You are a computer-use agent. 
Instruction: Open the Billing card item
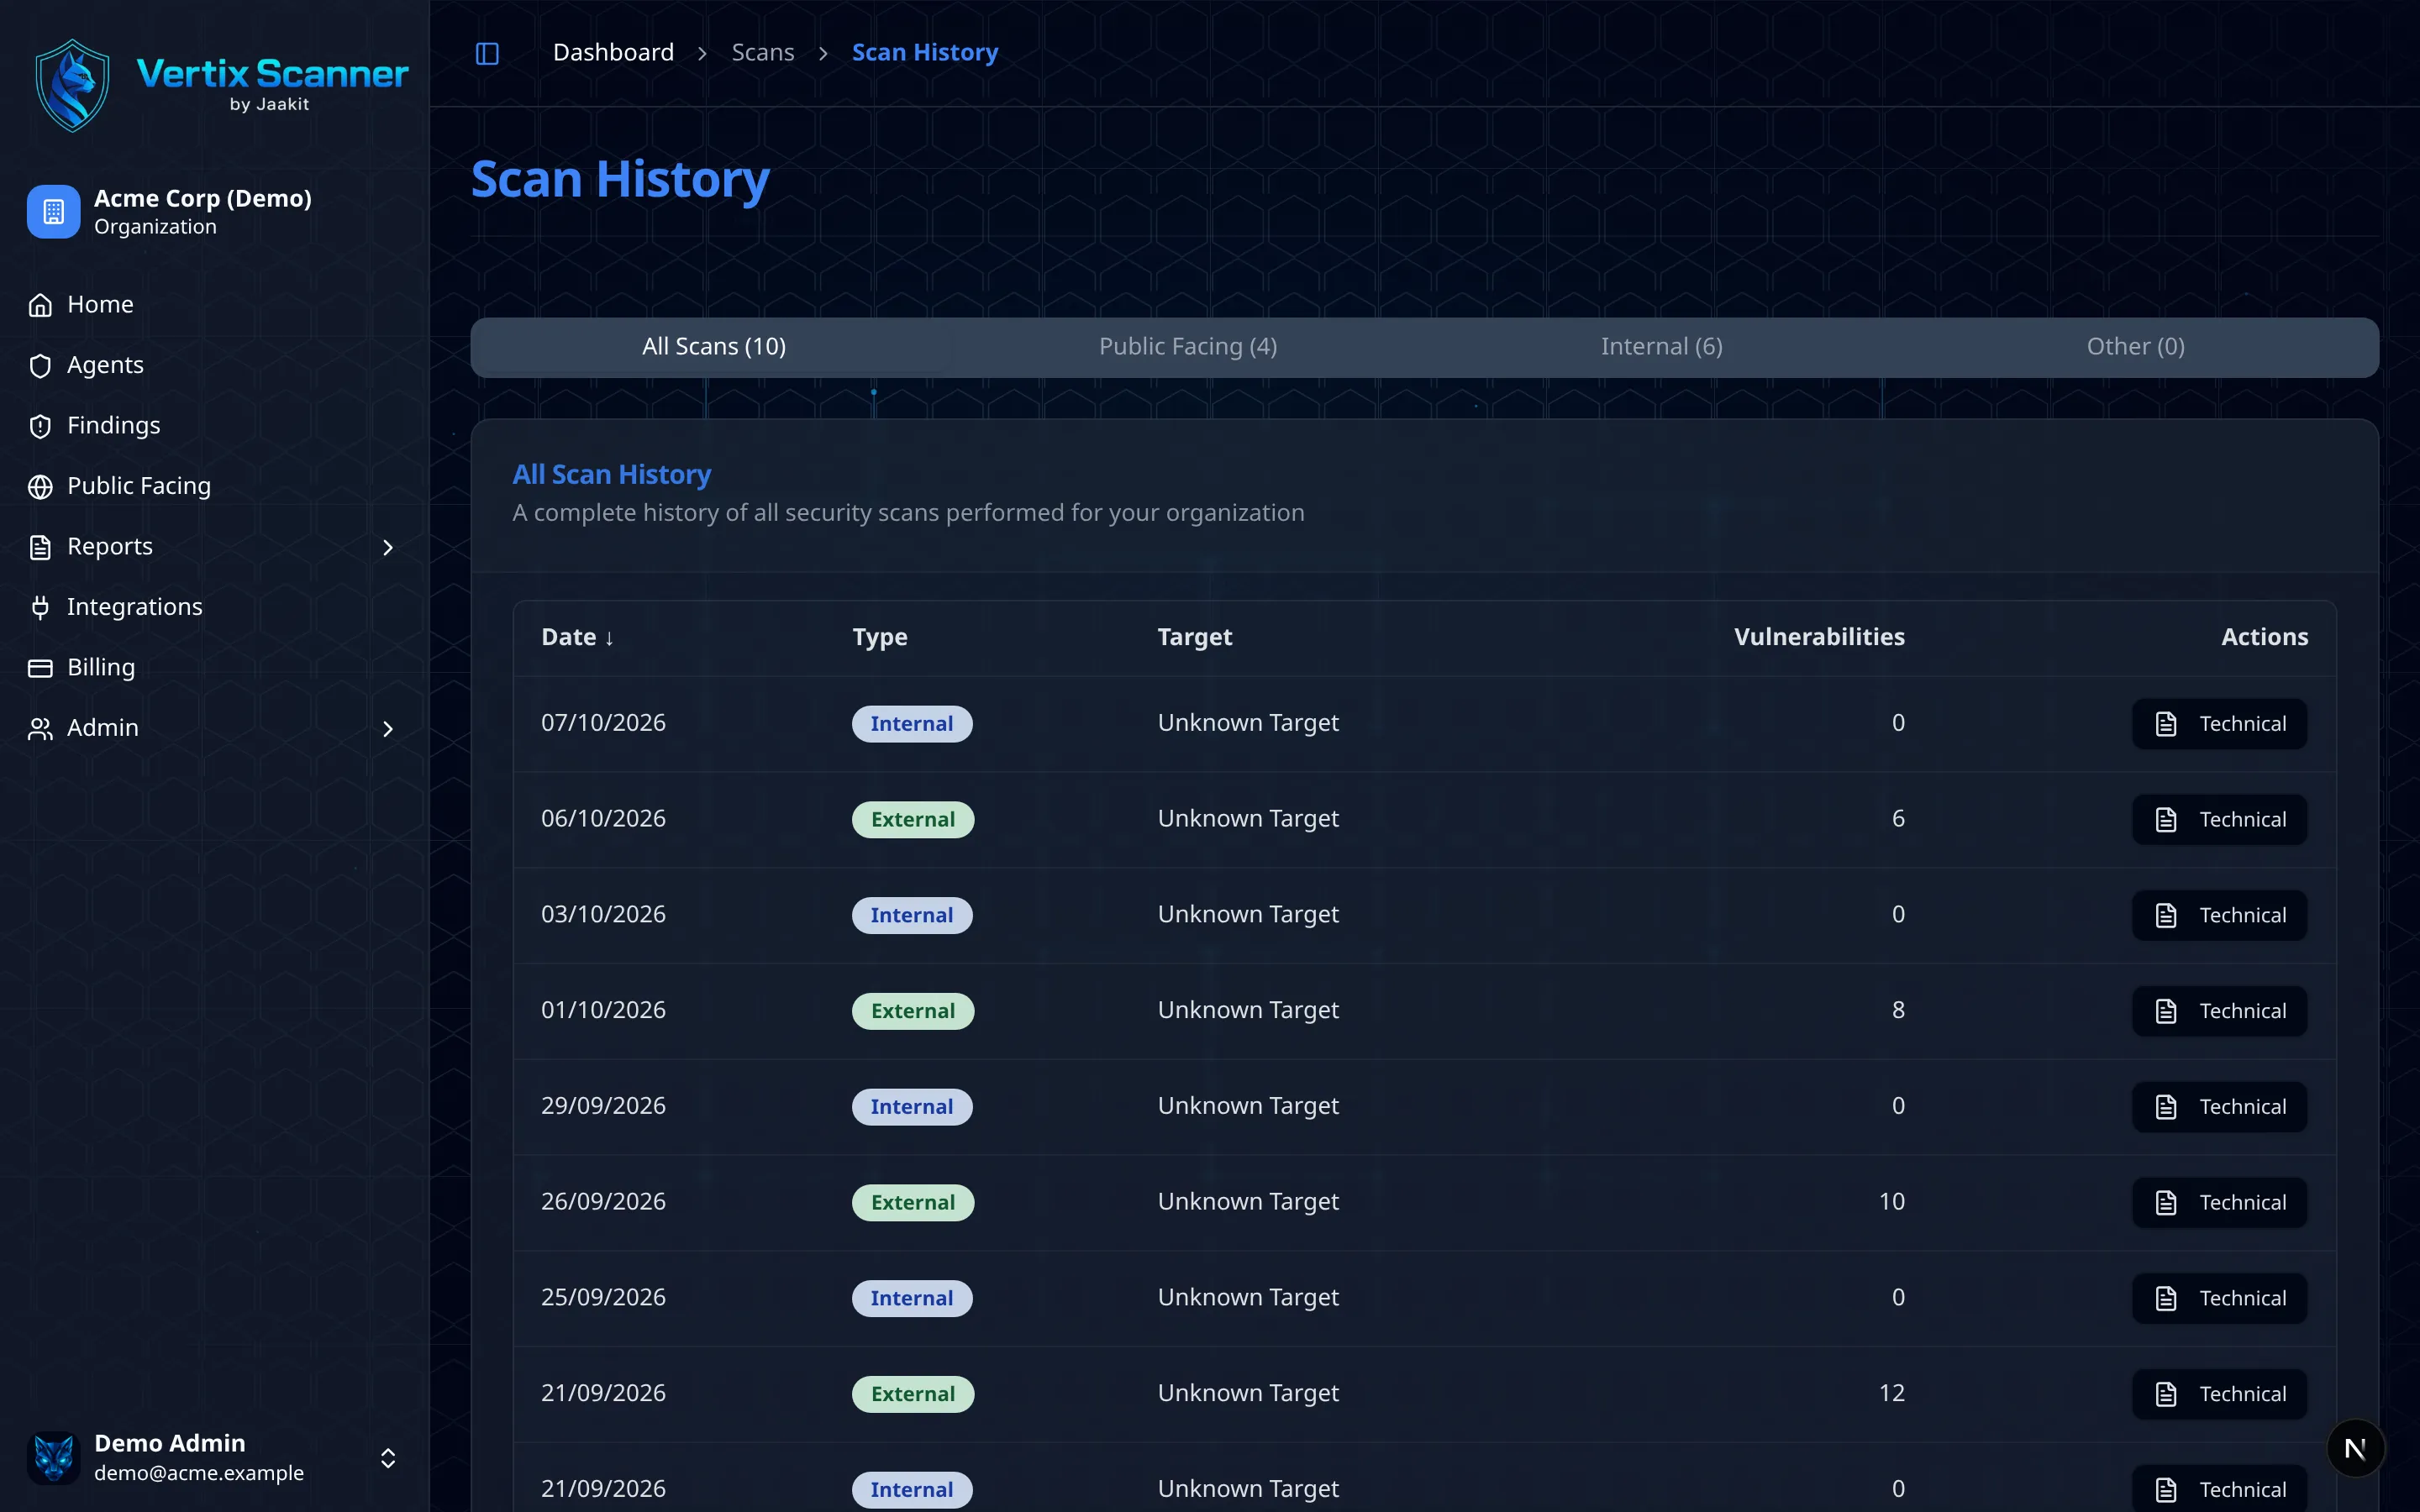pos(214,667)
